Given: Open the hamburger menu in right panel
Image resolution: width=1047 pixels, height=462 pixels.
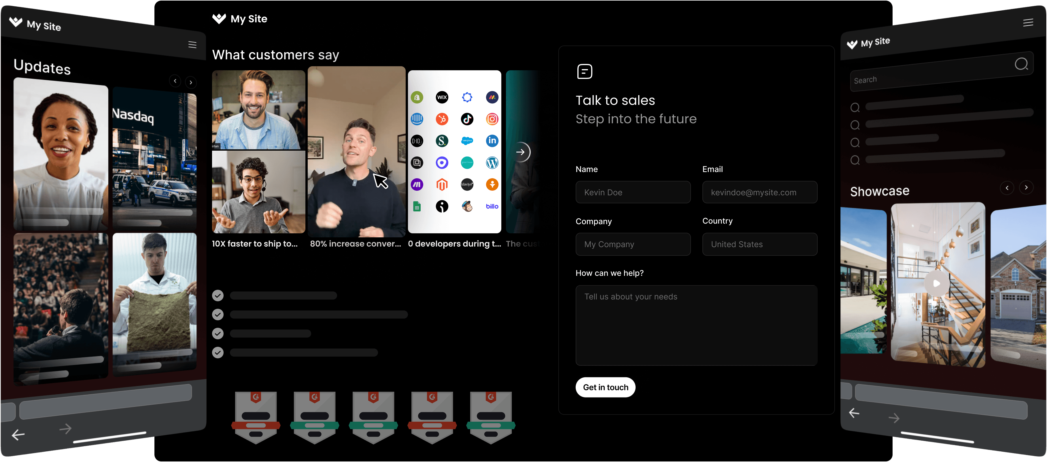Looking at the screenshot, I should click(1028, 23).
